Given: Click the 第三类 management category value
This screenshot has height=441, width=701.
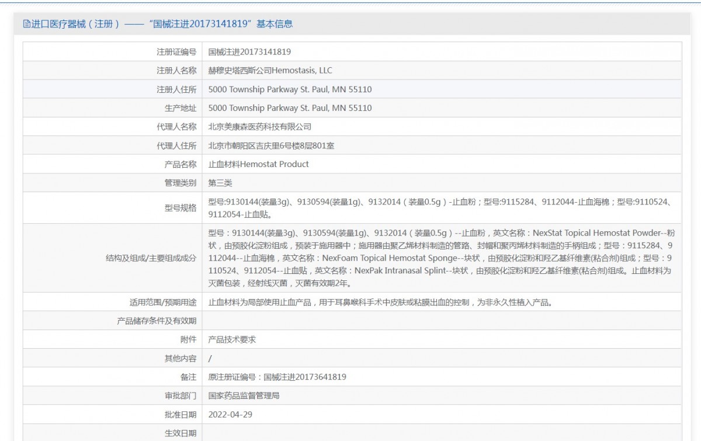Looking at the screenshot, I should tap(220, 183).
